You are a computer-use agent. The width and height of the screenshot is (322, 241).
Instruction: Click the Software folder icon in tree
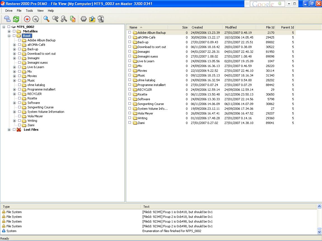[x=24, y=103]
